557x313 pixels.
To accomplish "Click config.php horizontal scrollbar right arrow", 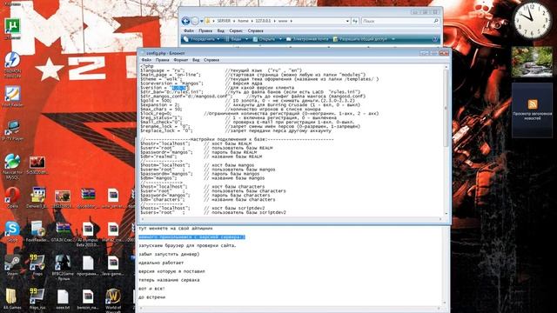I will [440, 219].
